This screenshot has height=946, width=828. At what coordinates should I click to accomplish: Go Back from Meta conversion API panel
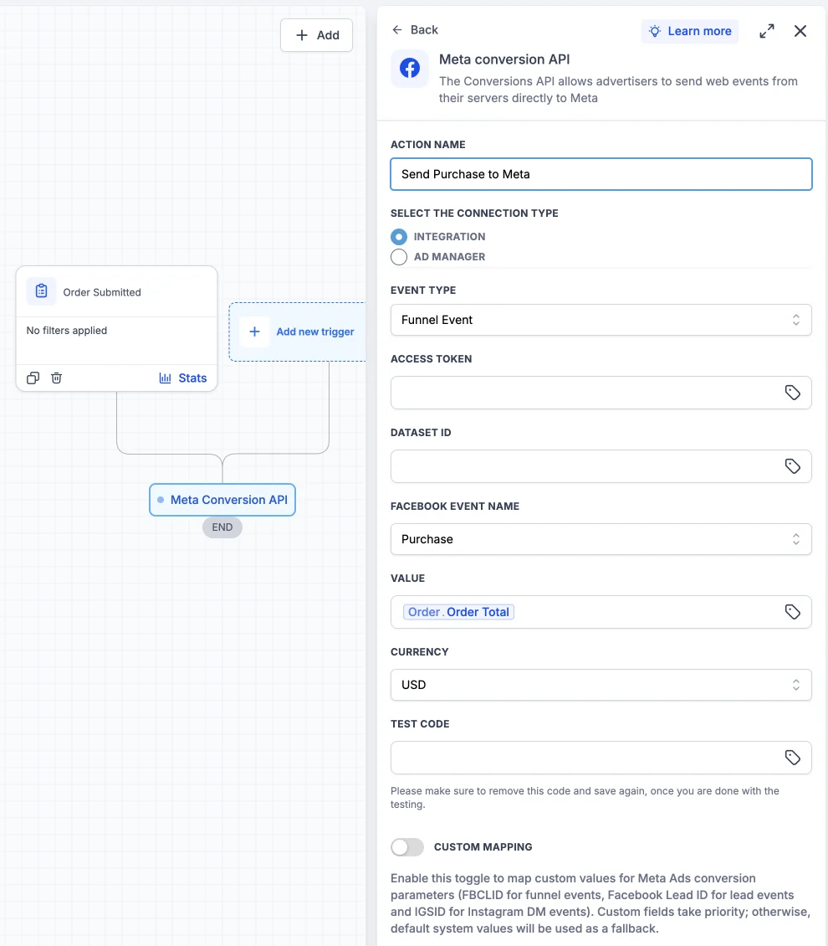415,29
